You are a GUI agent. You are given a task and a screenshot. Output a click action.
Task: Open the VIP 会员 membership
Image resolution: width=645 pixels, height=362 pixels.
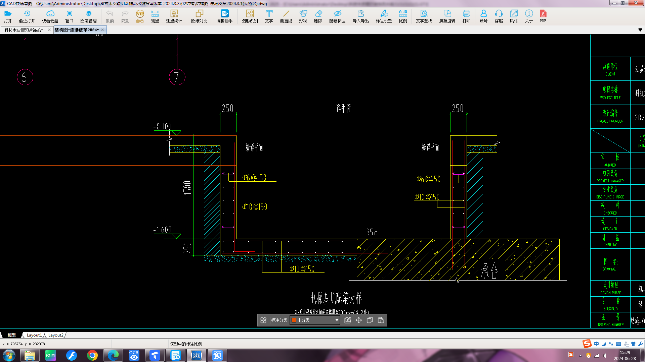click(x=140, y=16)
